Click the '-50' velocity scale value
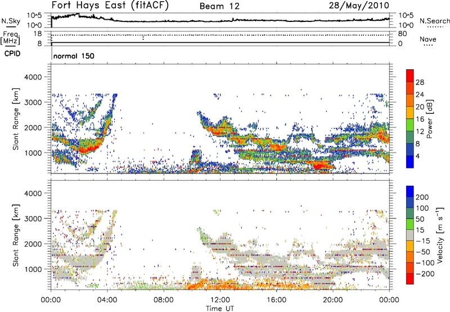 tap(423, 252)
